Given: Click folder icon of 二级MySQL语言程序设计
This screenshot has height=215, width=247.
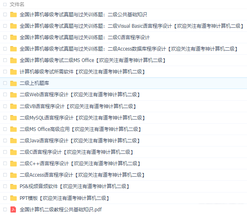Looking at the screenshot, I should click(13, 118).
